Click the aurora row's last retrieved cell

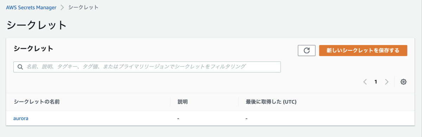326,118
